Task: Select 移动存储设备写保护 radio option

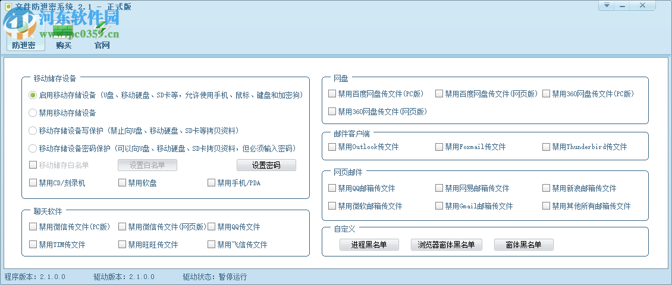Action: pos(33,131)
